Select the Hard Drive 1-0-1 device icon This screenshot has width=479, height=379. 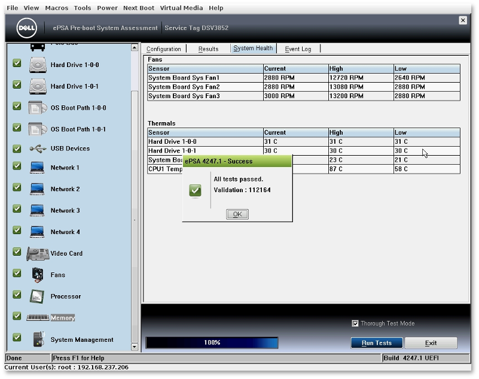(38, 86)
